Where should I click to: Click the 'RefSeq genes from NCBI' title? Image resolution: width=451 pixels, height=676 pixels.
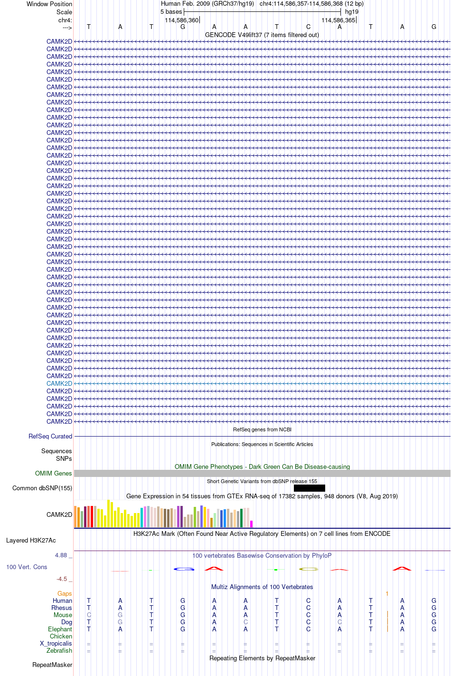[262, 429]
